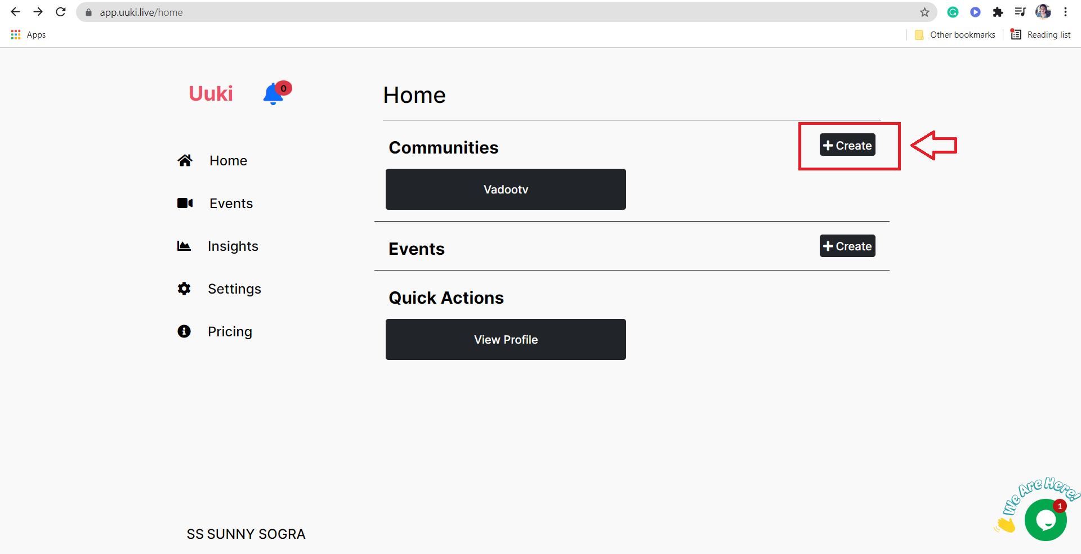Click the Settings gear icon
The height and width of the screenshot is (554, 1081).
(x=184, y=289)
